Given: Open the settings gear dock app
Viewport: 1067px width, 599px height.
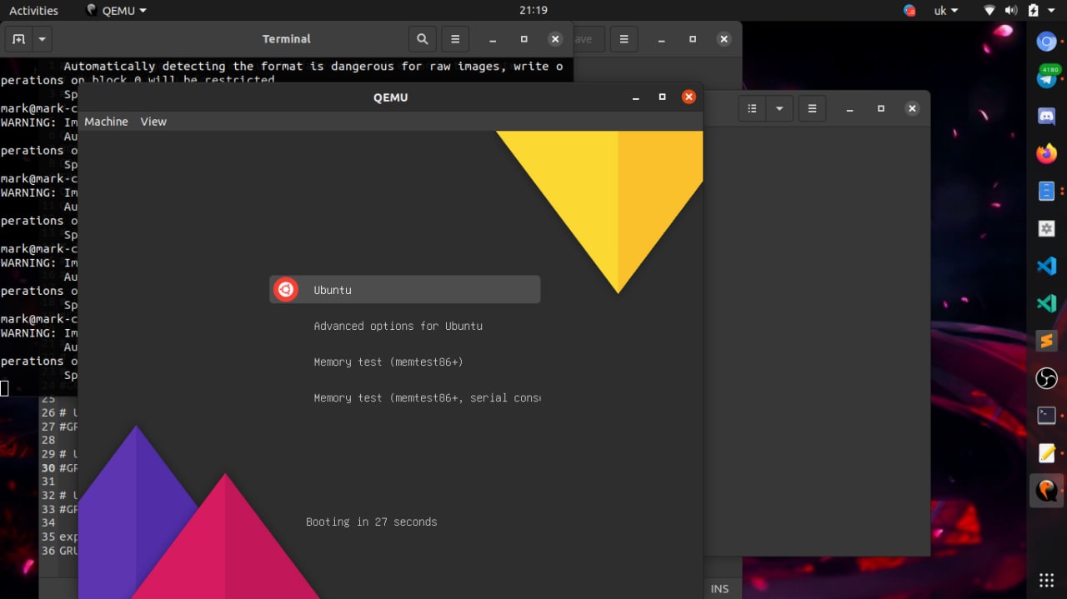Looking at the screenshot, I should click(1046, 228).
